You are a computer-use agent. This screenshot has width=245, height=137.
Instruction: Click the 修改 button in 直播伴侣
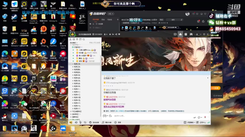click(x=161, y=20)
